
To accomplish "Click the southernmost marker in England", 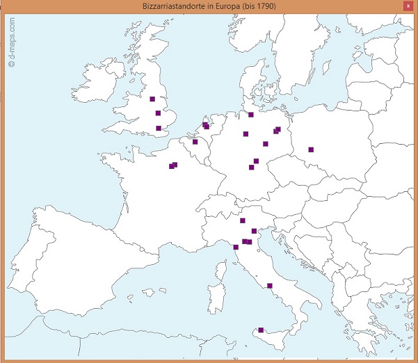I will point(159,128).
